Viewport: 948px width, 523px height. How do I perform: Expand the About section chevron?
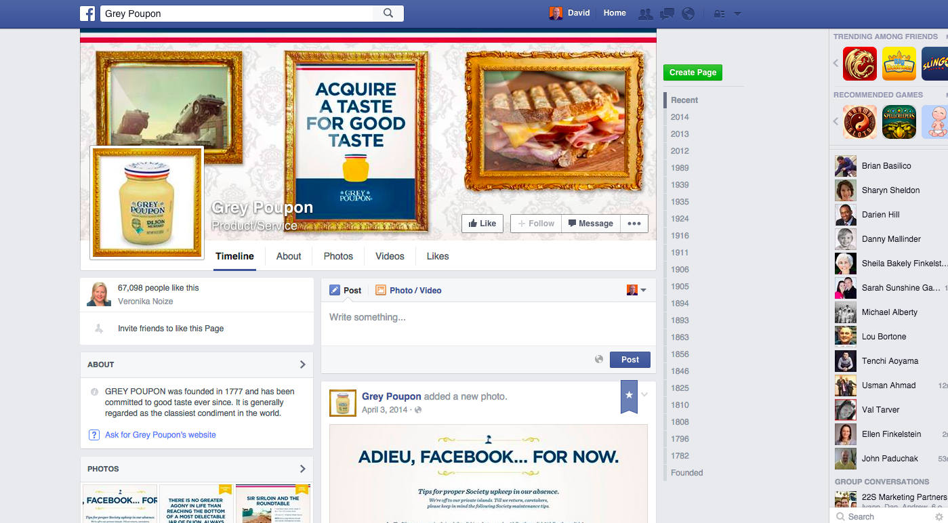tap(302, 364)
